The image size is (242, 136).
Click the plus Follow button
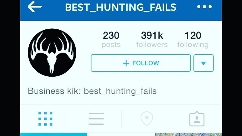141,63
